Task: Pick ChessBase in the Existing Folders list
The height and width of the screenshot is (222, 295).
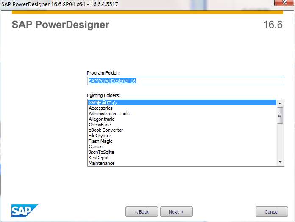Action: [100, 125]
